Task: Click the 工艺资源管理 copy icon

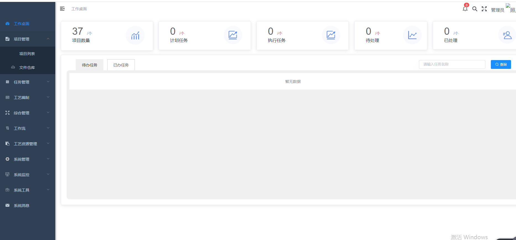Action: [x=7, y=144]
